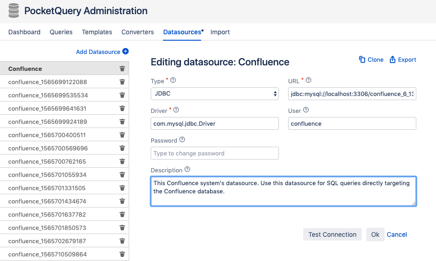Open help icon next to User label
The image size is (436, 261).
click(306, 110)
